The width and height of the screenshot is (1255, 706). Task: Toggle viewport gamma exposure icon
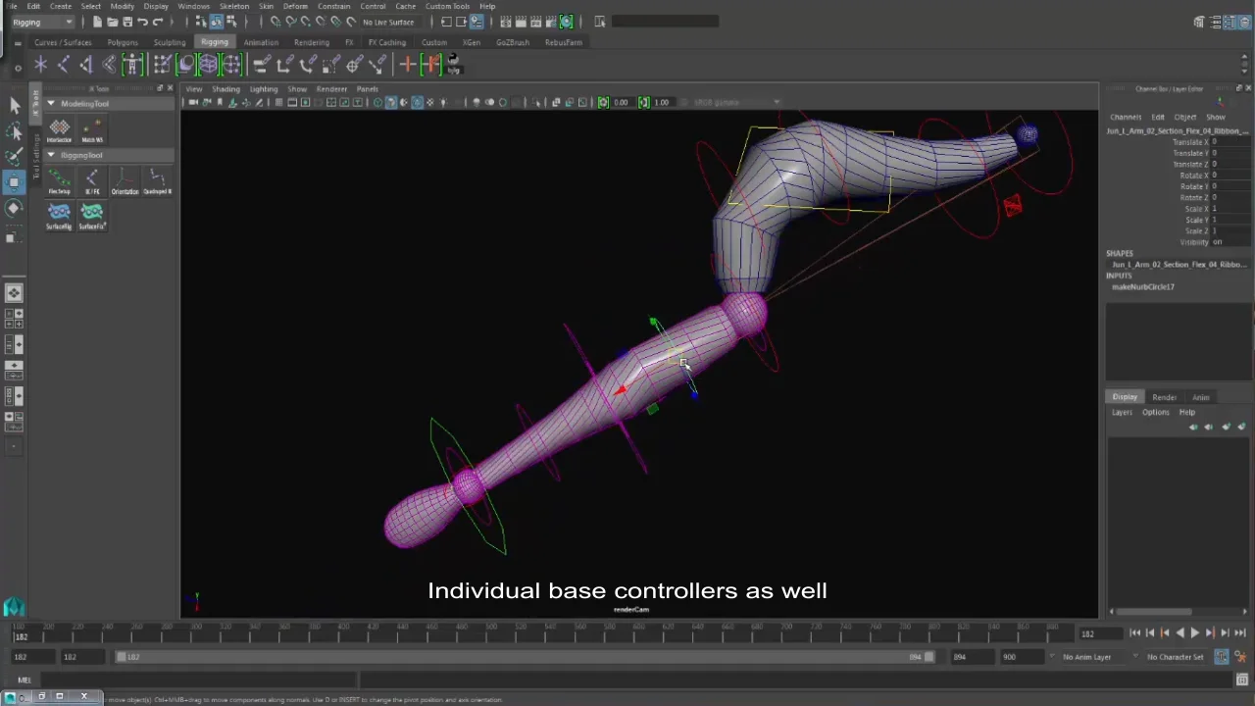(x=603, y=102)
